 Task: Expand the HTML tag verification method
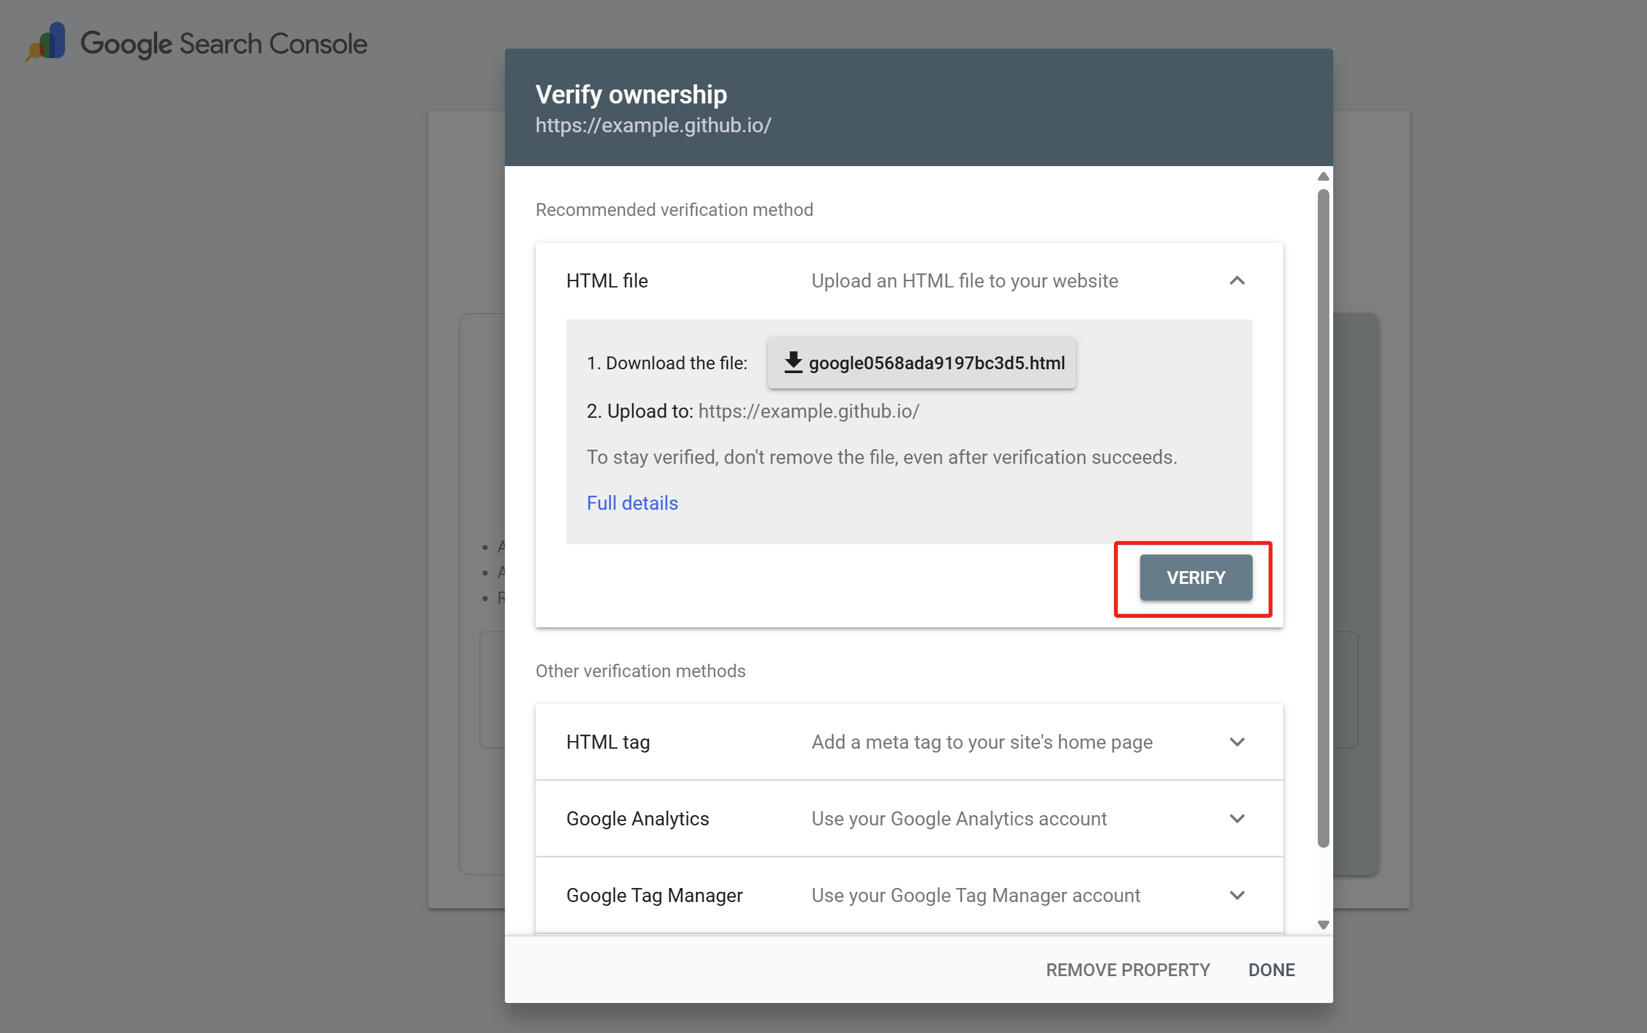click(x=1237, y=742)
